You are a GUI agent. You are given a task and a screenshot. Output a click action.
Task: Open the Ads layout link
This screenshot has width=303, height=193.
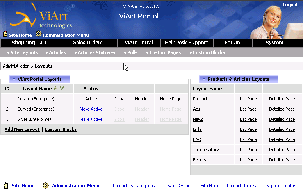(196, 109)
